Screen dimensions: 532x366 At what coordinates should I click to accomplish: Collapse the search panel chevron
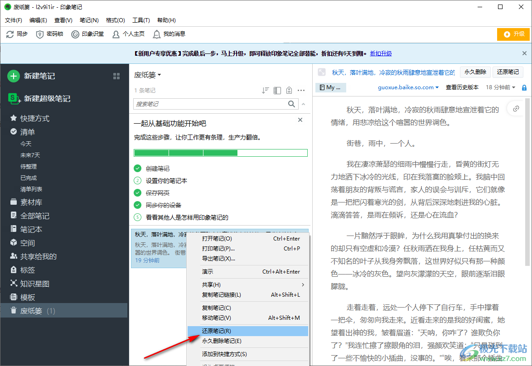click(303, 104)
